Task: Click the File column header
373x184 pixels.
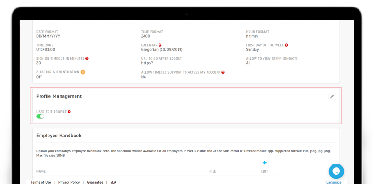Action: coord(213,171)
